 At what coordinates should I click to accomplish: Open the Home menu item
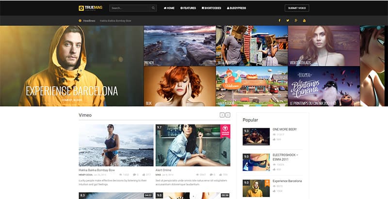[x=169, y=8]
